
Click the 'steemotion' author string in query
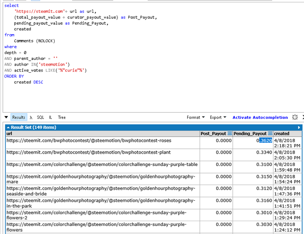53,64
